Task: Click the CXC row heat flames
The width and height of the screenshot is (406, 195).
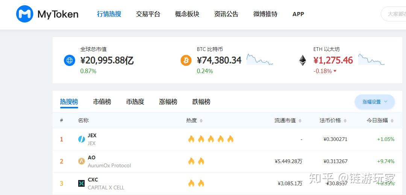Action: click(x=196, y=184)
